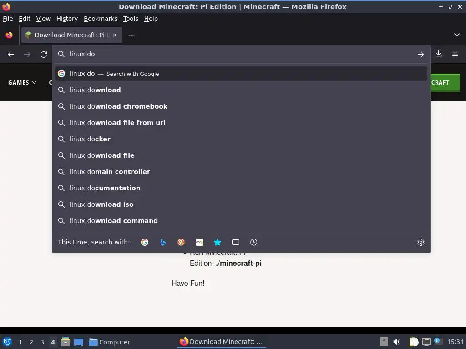The width and height of the screenshot is (466, 349).
Task: Choose 'linux download command' suggestion
Action: (x=241, y=220)
